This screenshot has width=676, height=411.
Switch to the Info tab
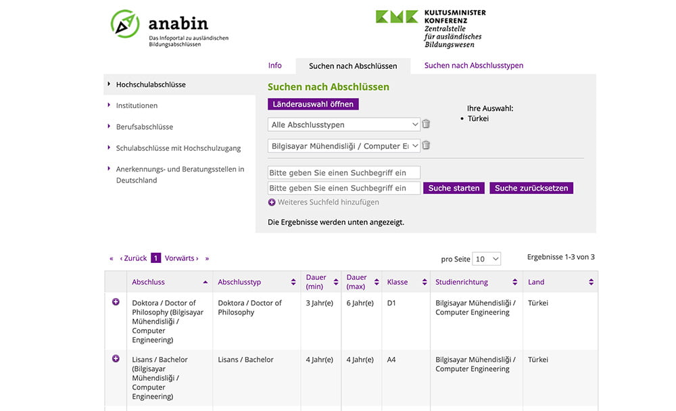pyautogui.click(x=275, y=66)
